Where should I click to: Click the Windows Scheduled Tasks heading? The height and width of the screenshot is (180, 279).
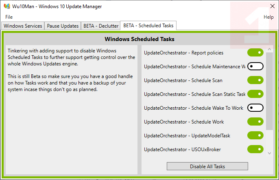(139, 39)
